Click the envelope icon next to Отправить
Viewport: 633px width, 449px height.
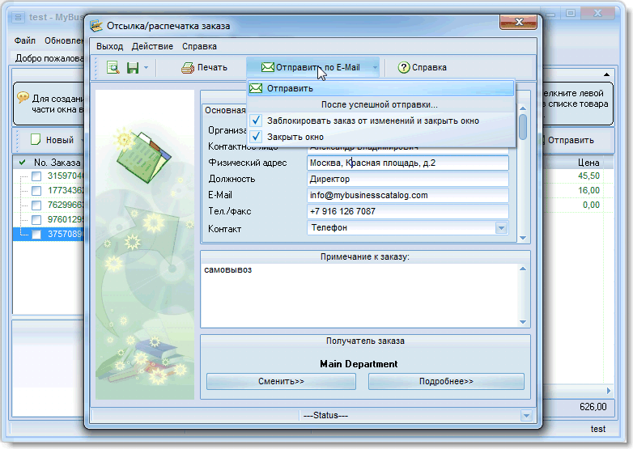(256, 88)
